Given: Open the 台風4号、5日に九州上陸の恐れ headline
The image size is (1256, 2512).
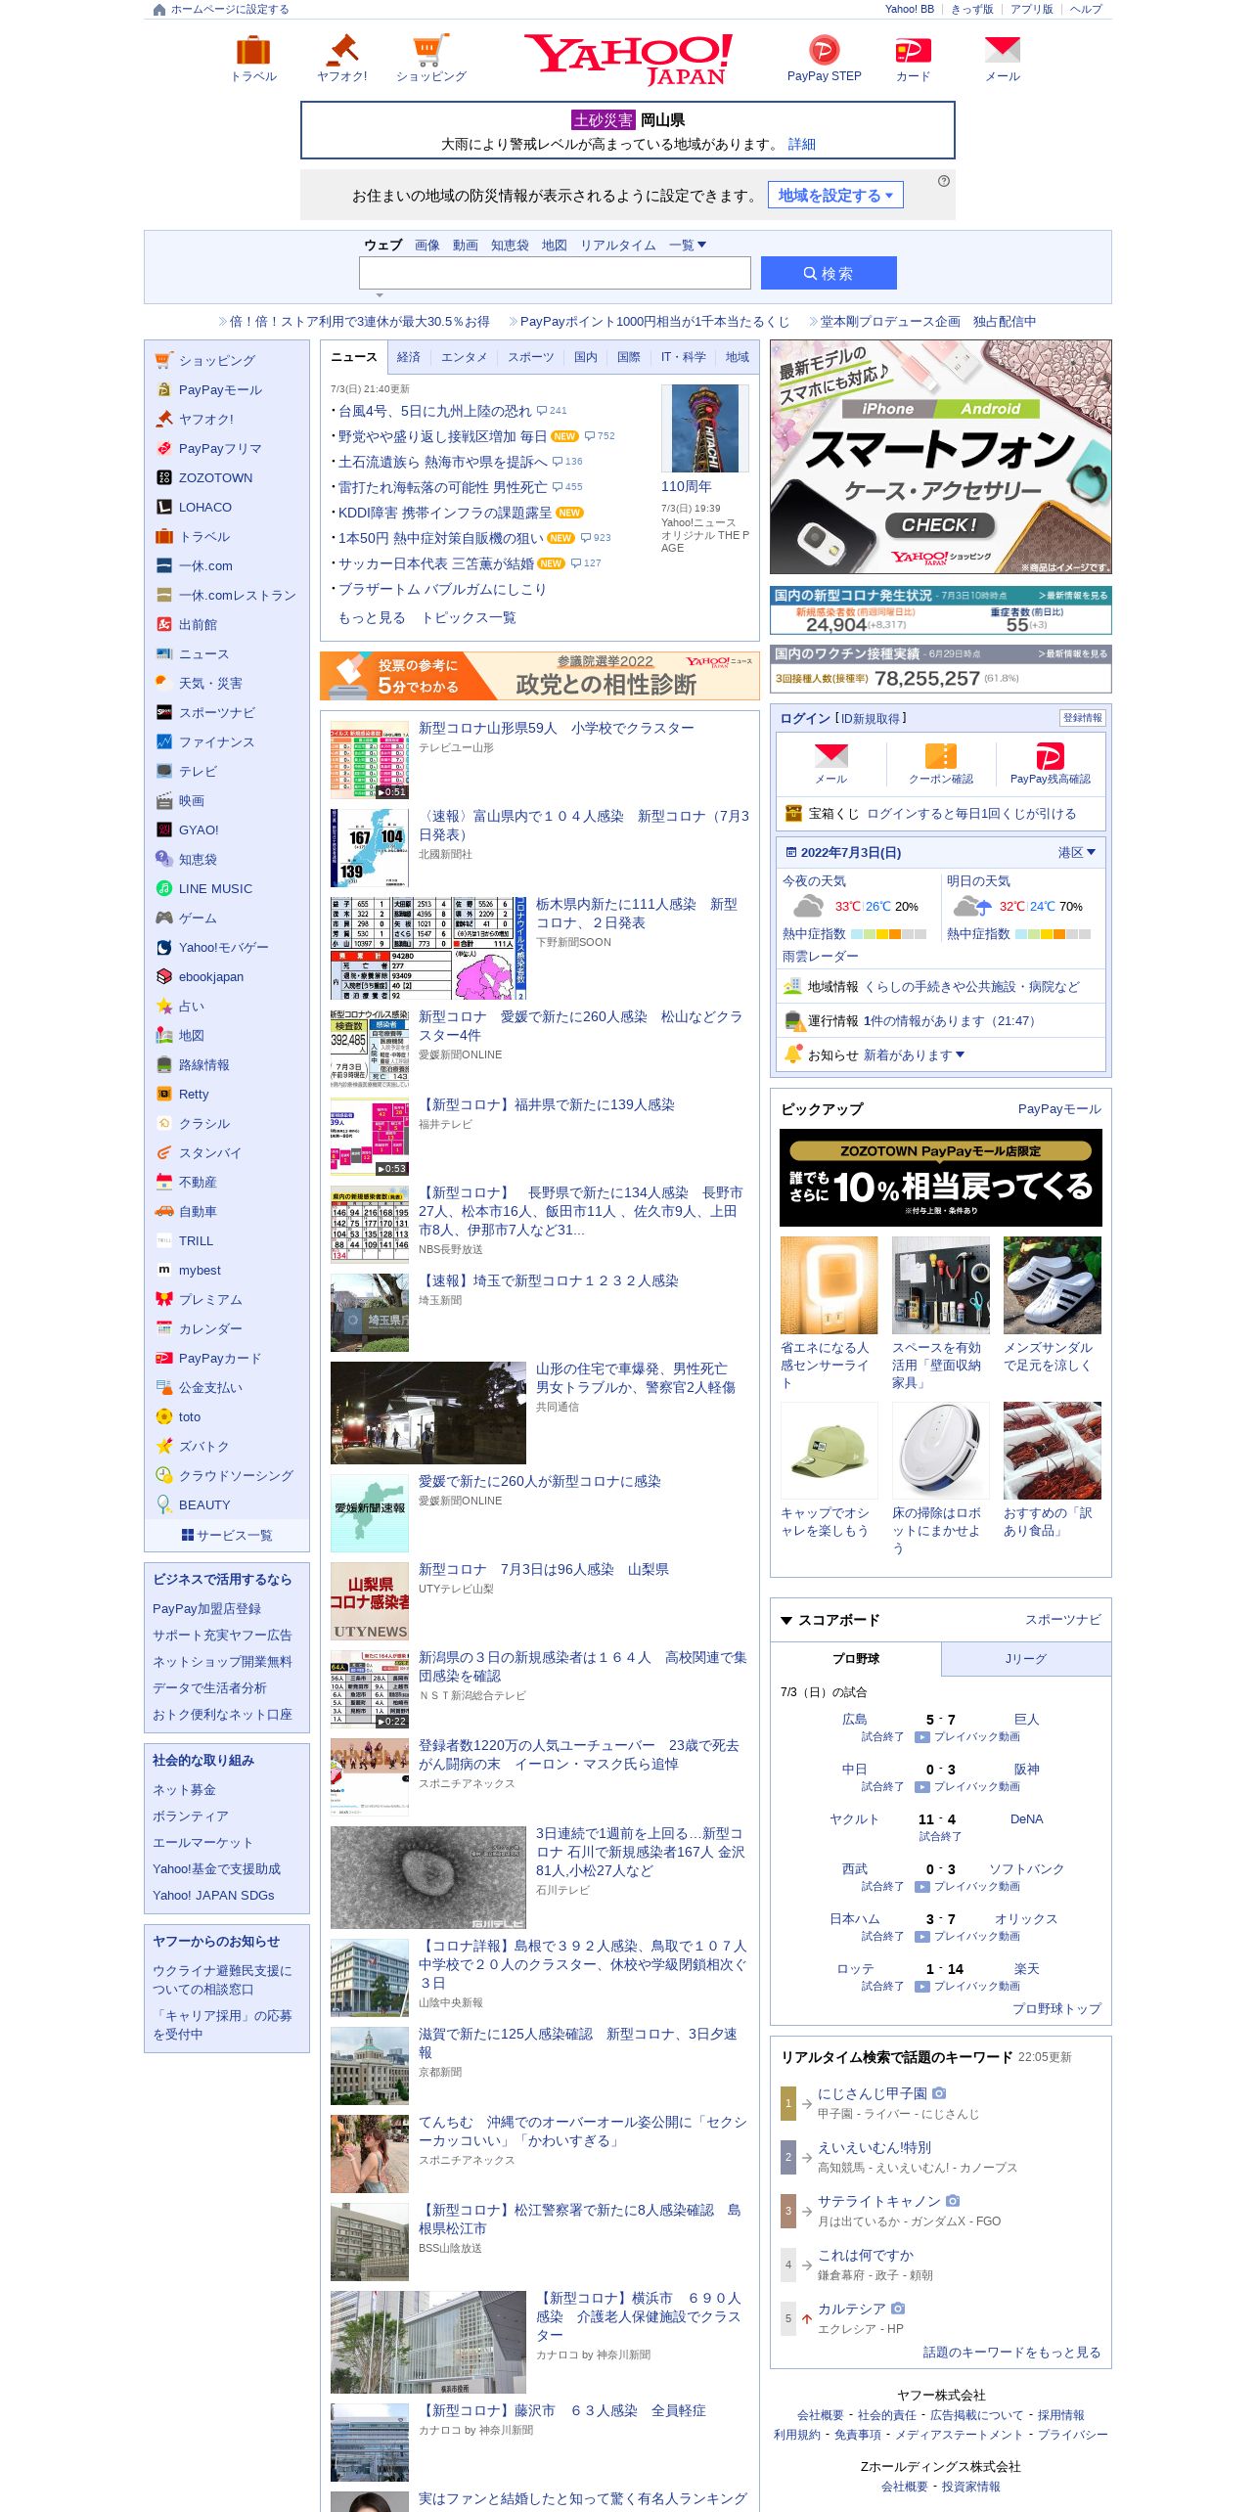Looking at the screenshot, I should click(x=434, y=411).
